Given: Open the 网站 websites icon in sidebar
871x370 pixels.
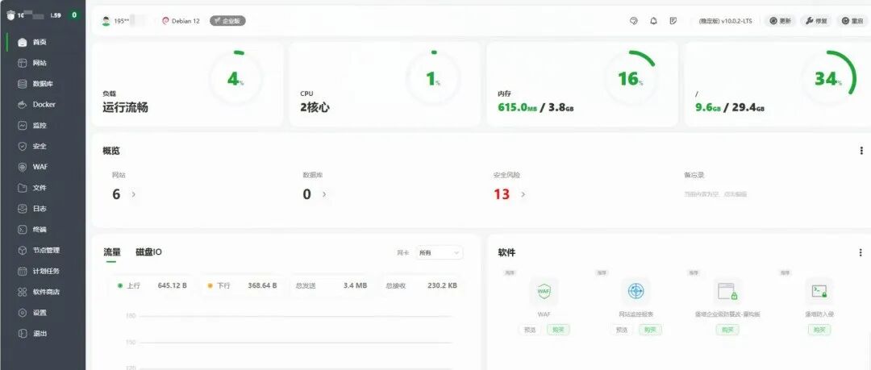Looking at the screenshot, I should point(23,63).
